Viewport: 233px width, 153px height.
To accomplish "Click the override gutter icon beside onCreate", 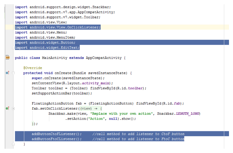I will pyautogui.click(x=8, y=73).
